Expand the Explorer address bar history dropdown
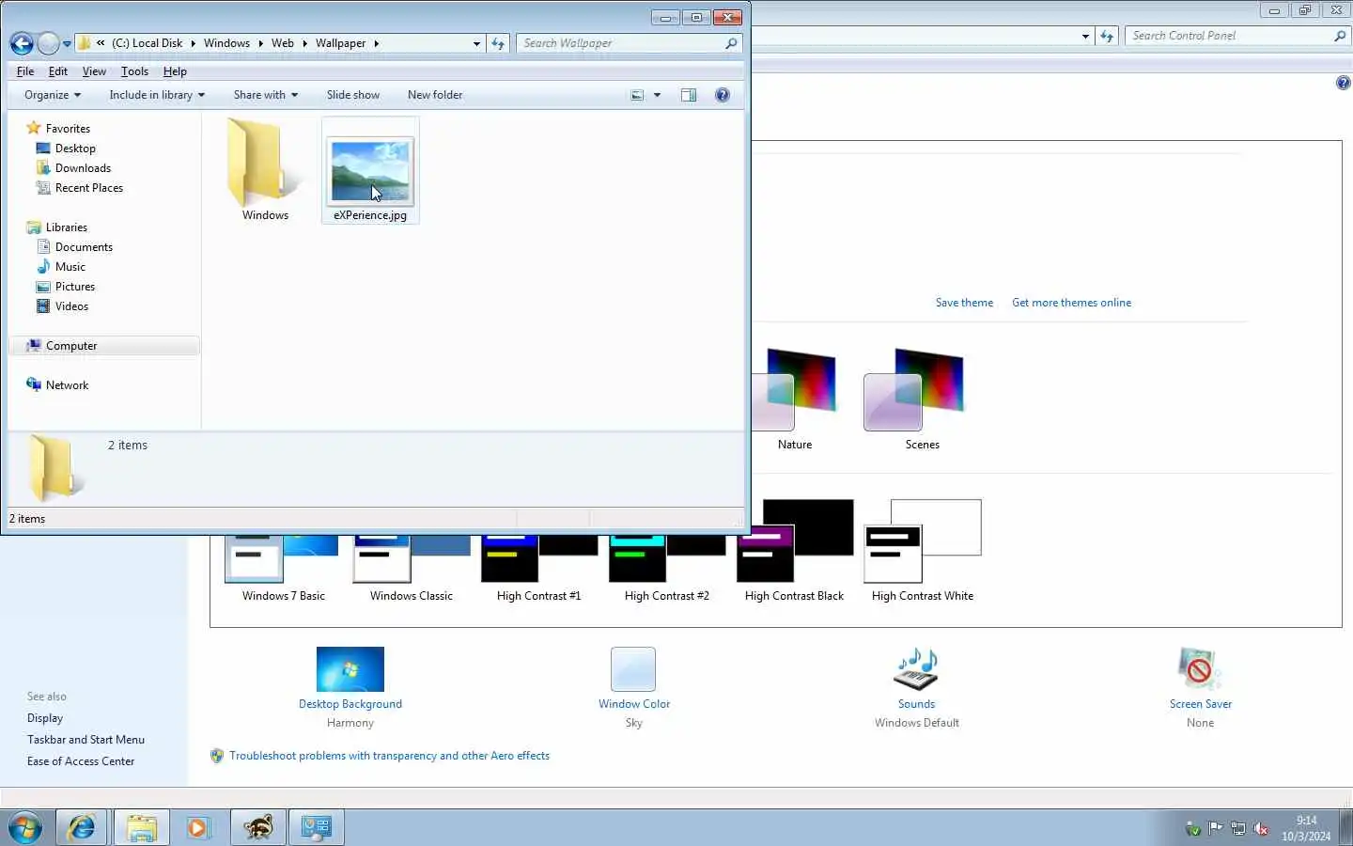 pos(476,43)
